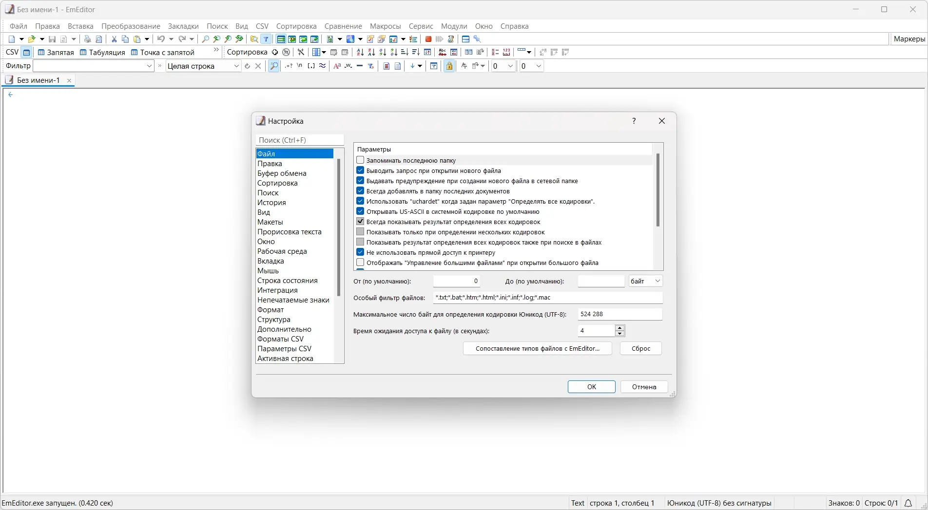Open the Файл menu
The height and width of the screenshot is (510, 928).
[x=19, y=26]
